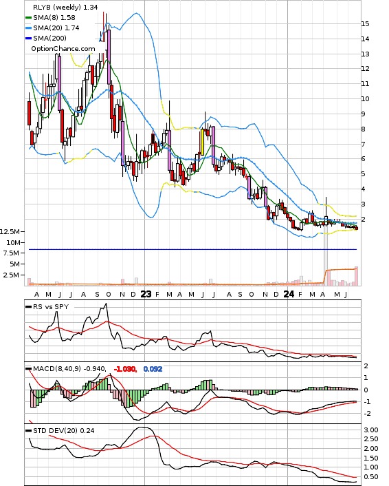The image size is (389, 486).
Task: Click the green SMA(8) legend color swatch
Action: click(28, 18)
